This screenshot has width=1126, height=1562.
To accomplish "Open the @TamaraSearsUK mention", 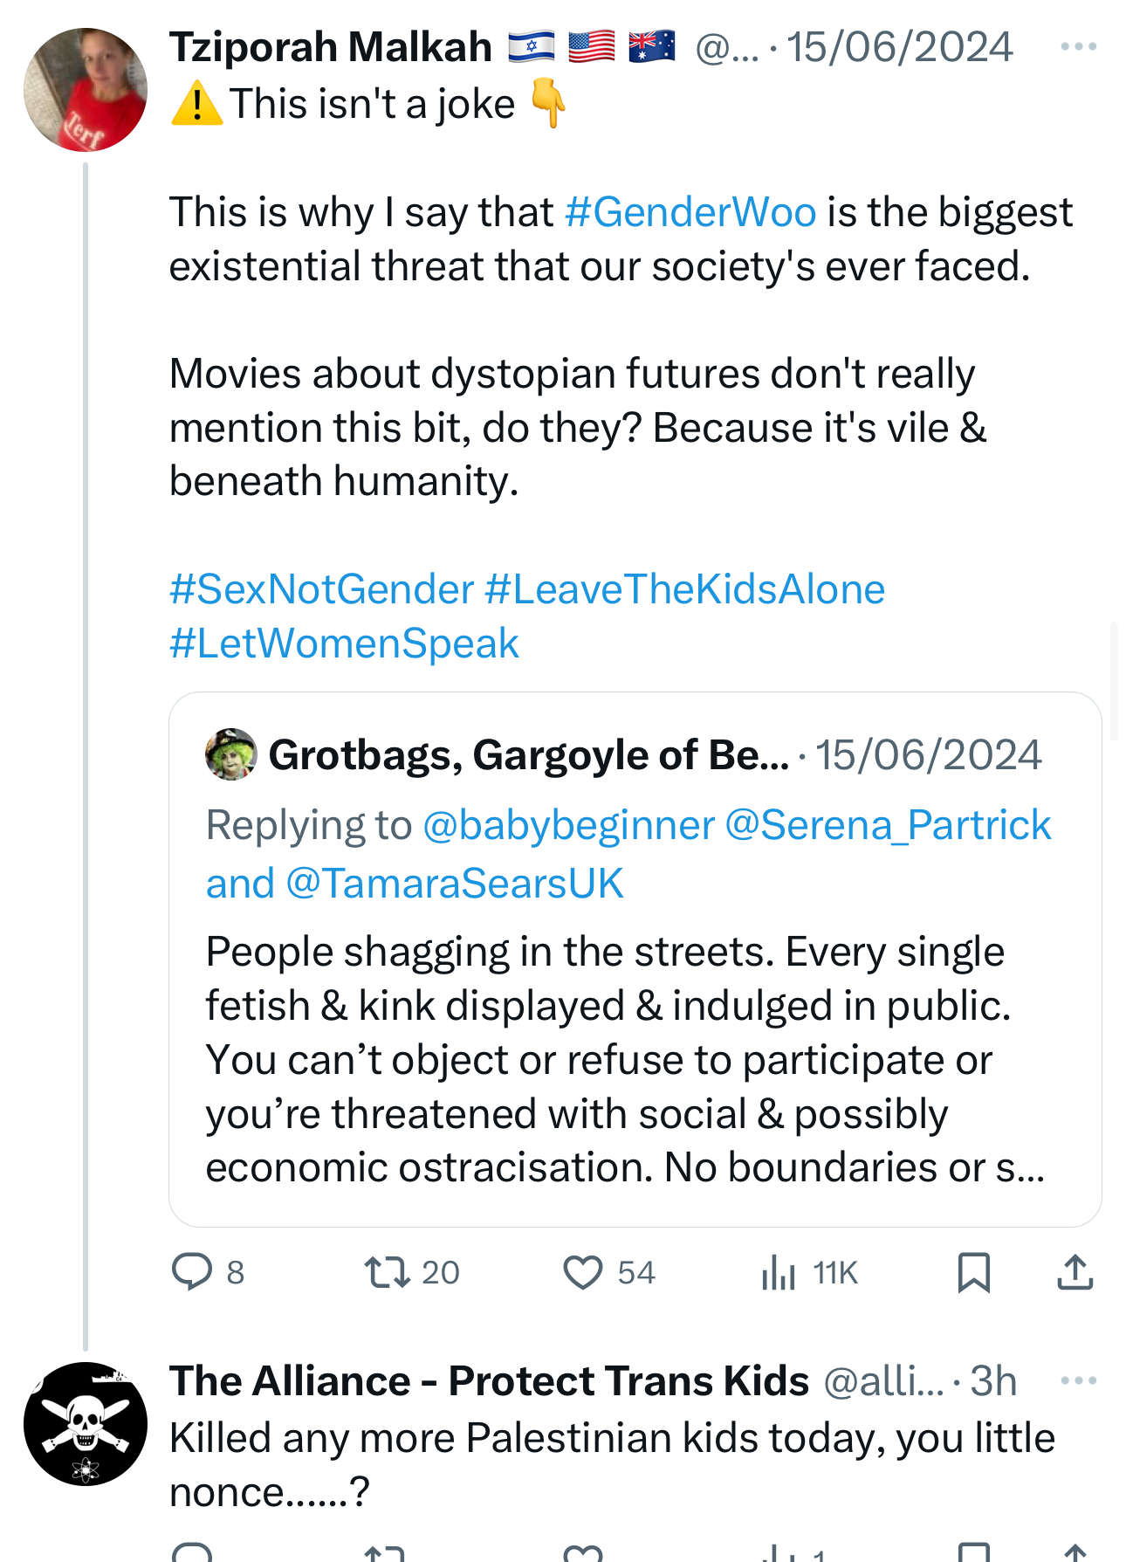I will [454, 883].
